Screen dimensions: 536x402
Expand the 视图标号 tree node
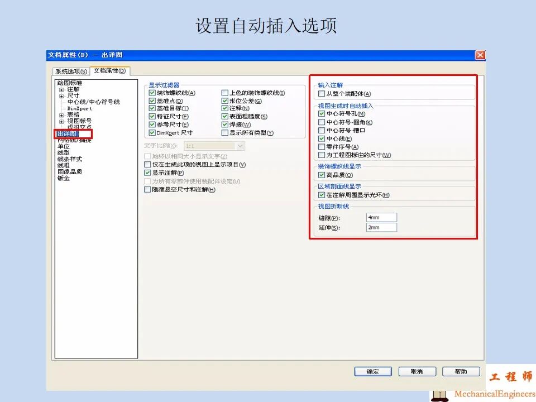pos(61,120)
